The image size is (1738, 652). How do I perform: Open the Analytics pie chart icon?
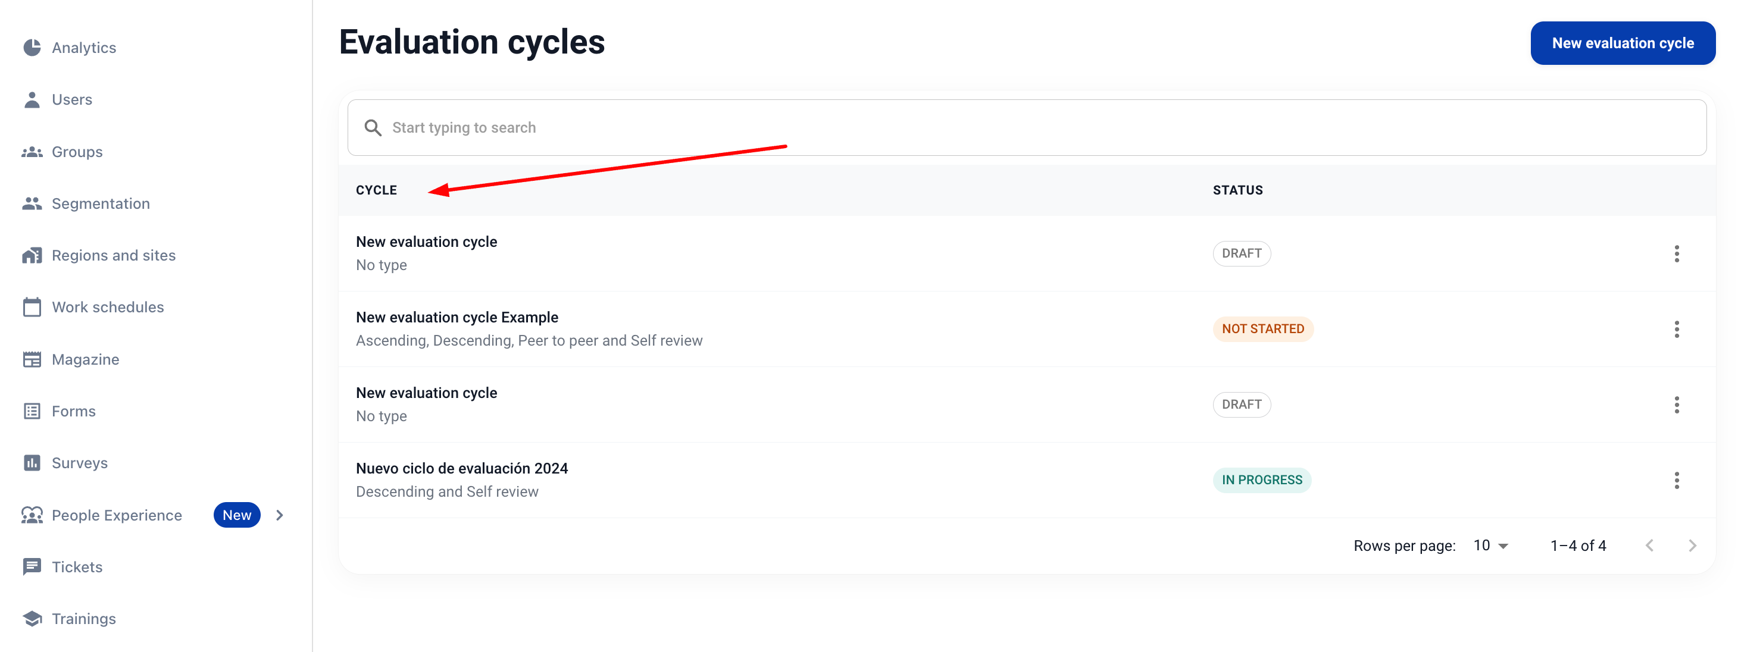(32, 47)
